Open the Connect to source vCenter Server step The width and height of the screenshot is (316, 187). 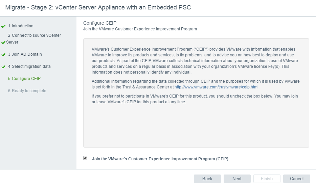(x=34, y=35)
